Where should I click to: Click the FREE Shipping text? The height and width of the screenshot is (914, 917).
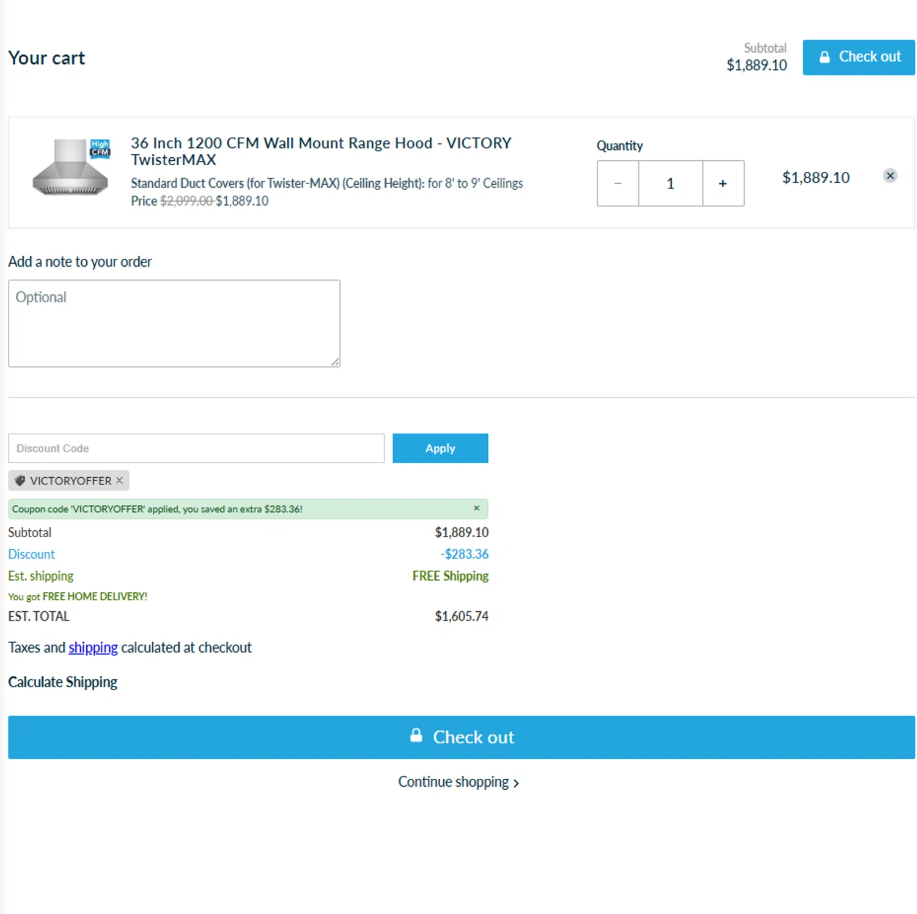[451, 576]
